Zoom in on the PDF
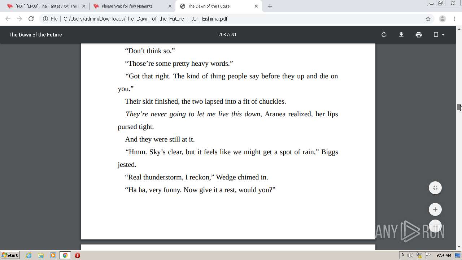 435,209
